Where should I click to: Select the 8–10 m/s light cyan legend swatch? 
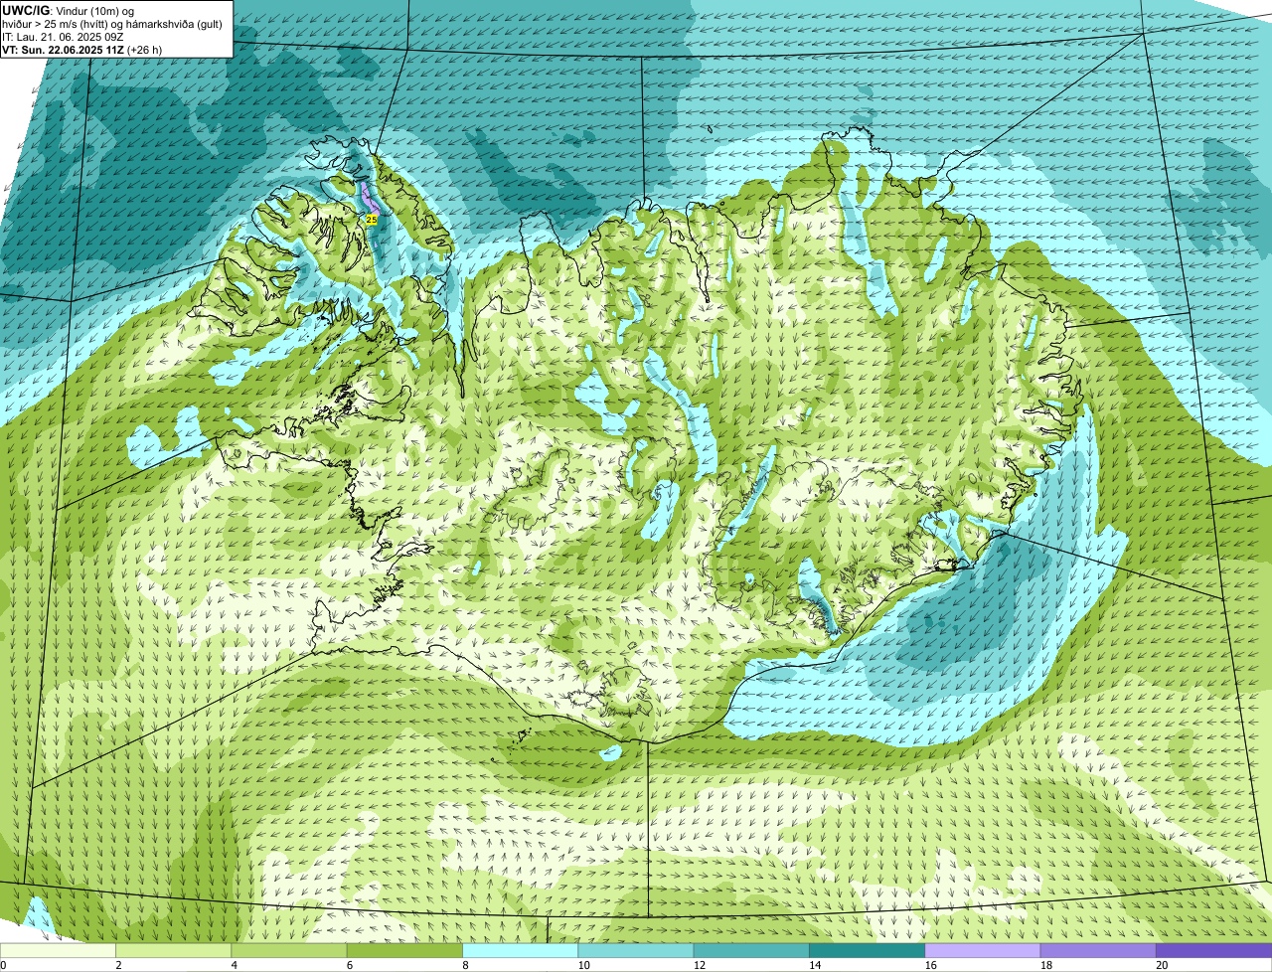click(521, 950)
